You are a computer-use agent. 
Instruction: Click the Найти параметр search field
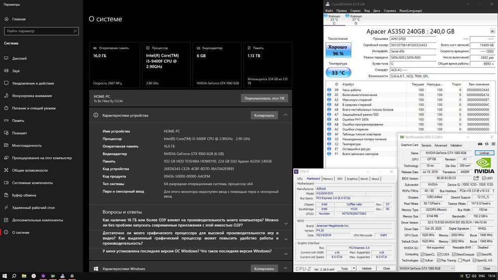41,31
